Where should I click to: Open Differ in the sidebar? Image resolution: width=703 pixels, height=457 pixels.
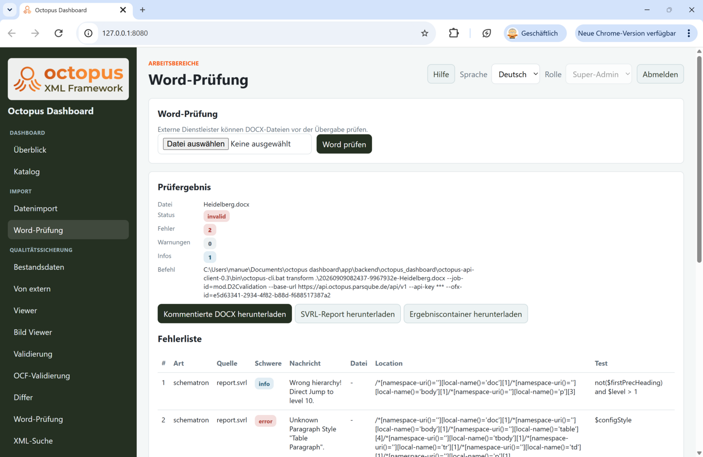point(68,397)
